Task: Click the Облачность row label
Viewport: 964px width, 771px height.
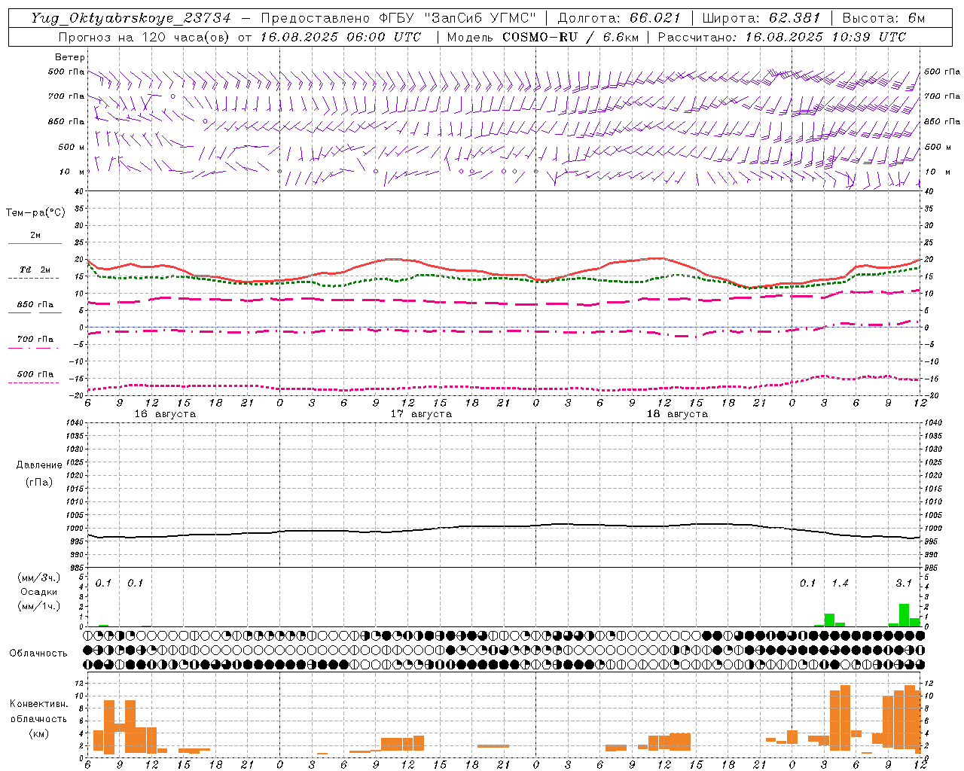Action: 38,654
